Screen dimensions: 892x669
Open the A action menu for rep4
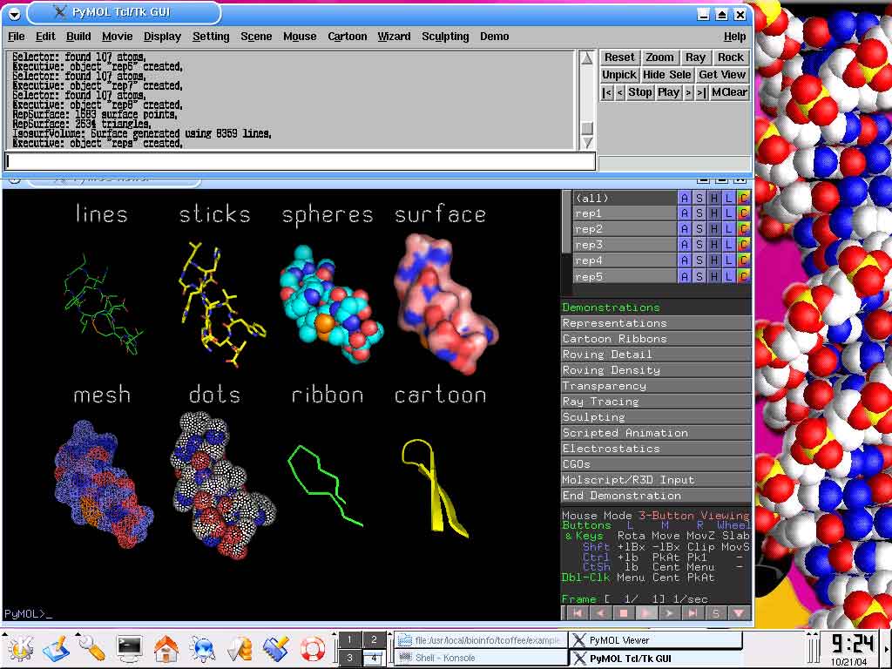pyautogui.click(x=685, y=260)
